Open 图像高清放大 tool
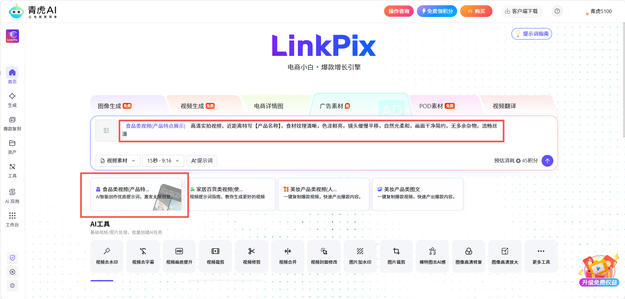 (505, 256)
